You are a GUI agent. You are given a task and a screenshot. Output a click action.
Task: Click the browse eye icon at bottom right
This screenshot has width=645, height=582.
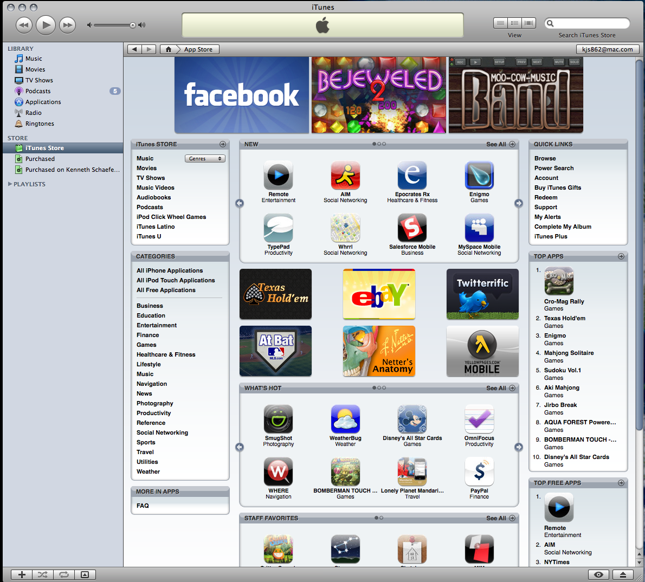click(x=598, y=574)
